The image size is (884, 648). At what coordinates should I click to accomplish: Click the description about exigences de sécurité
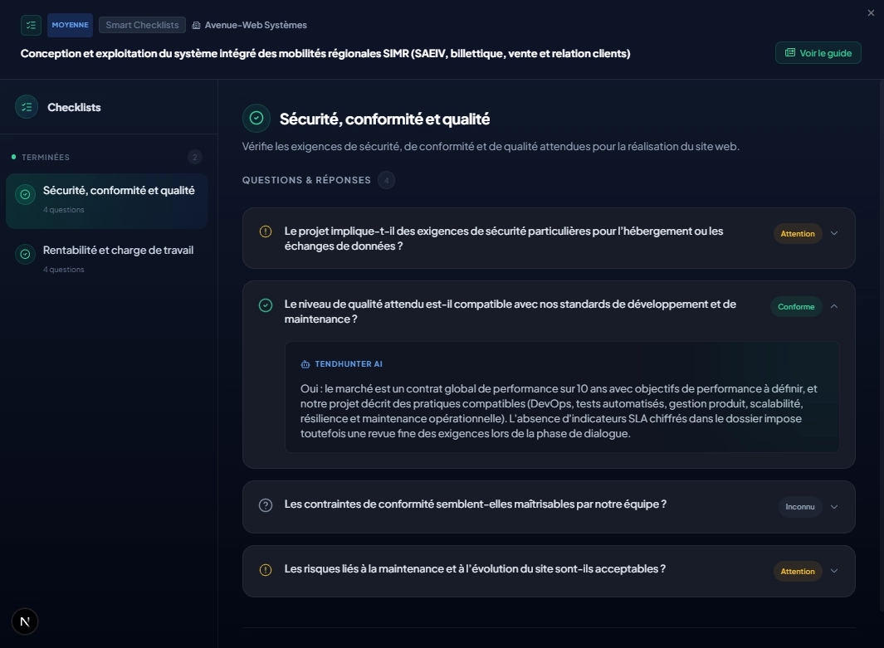pos(491,147)
